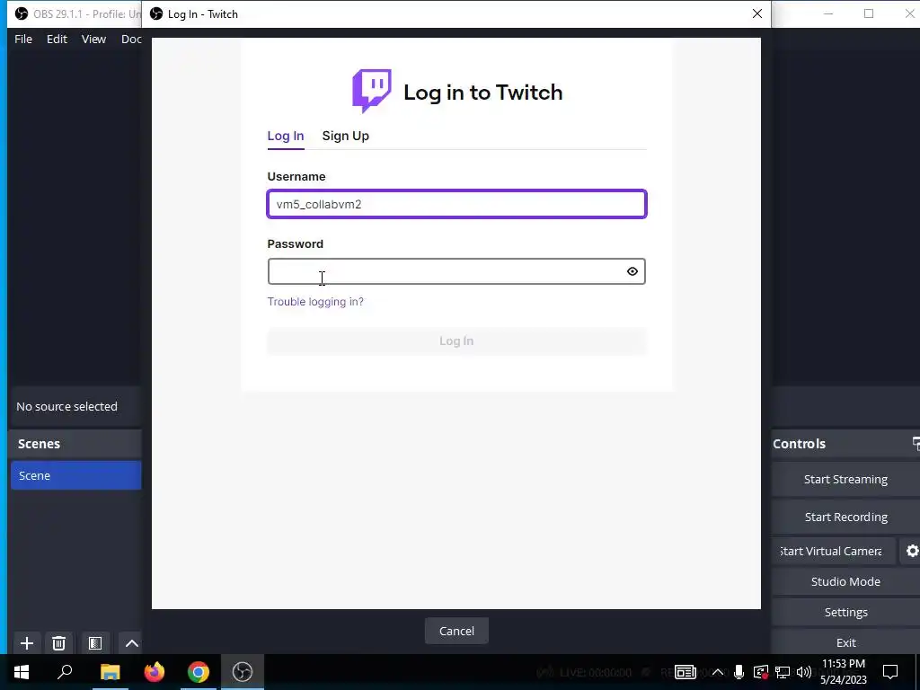
Task: Open OBS Settings from Controls
Action: (845, 612)
